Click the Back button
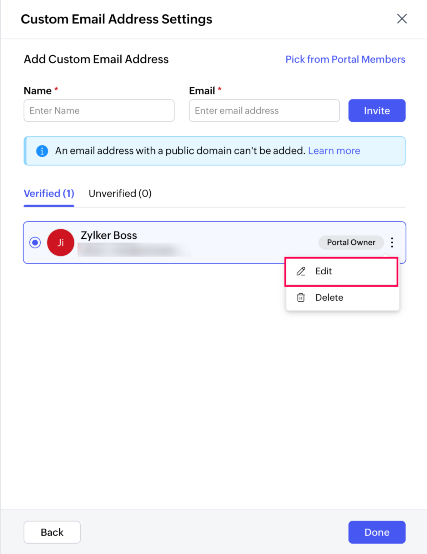 coord(52,532)
